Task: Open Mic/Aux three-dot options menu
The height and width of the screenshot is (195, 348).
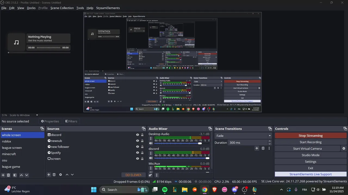Action: (151, 168)
